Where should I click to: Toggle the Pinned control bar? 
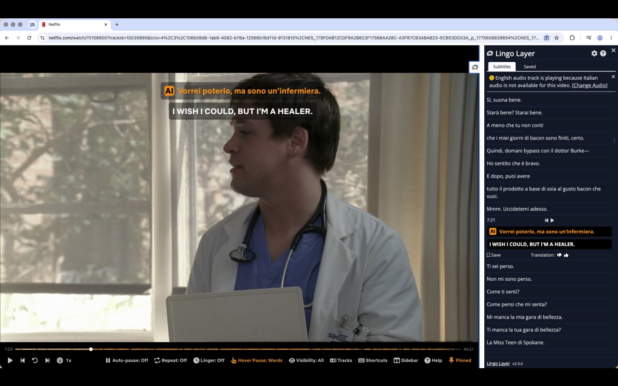coord(460,360)
